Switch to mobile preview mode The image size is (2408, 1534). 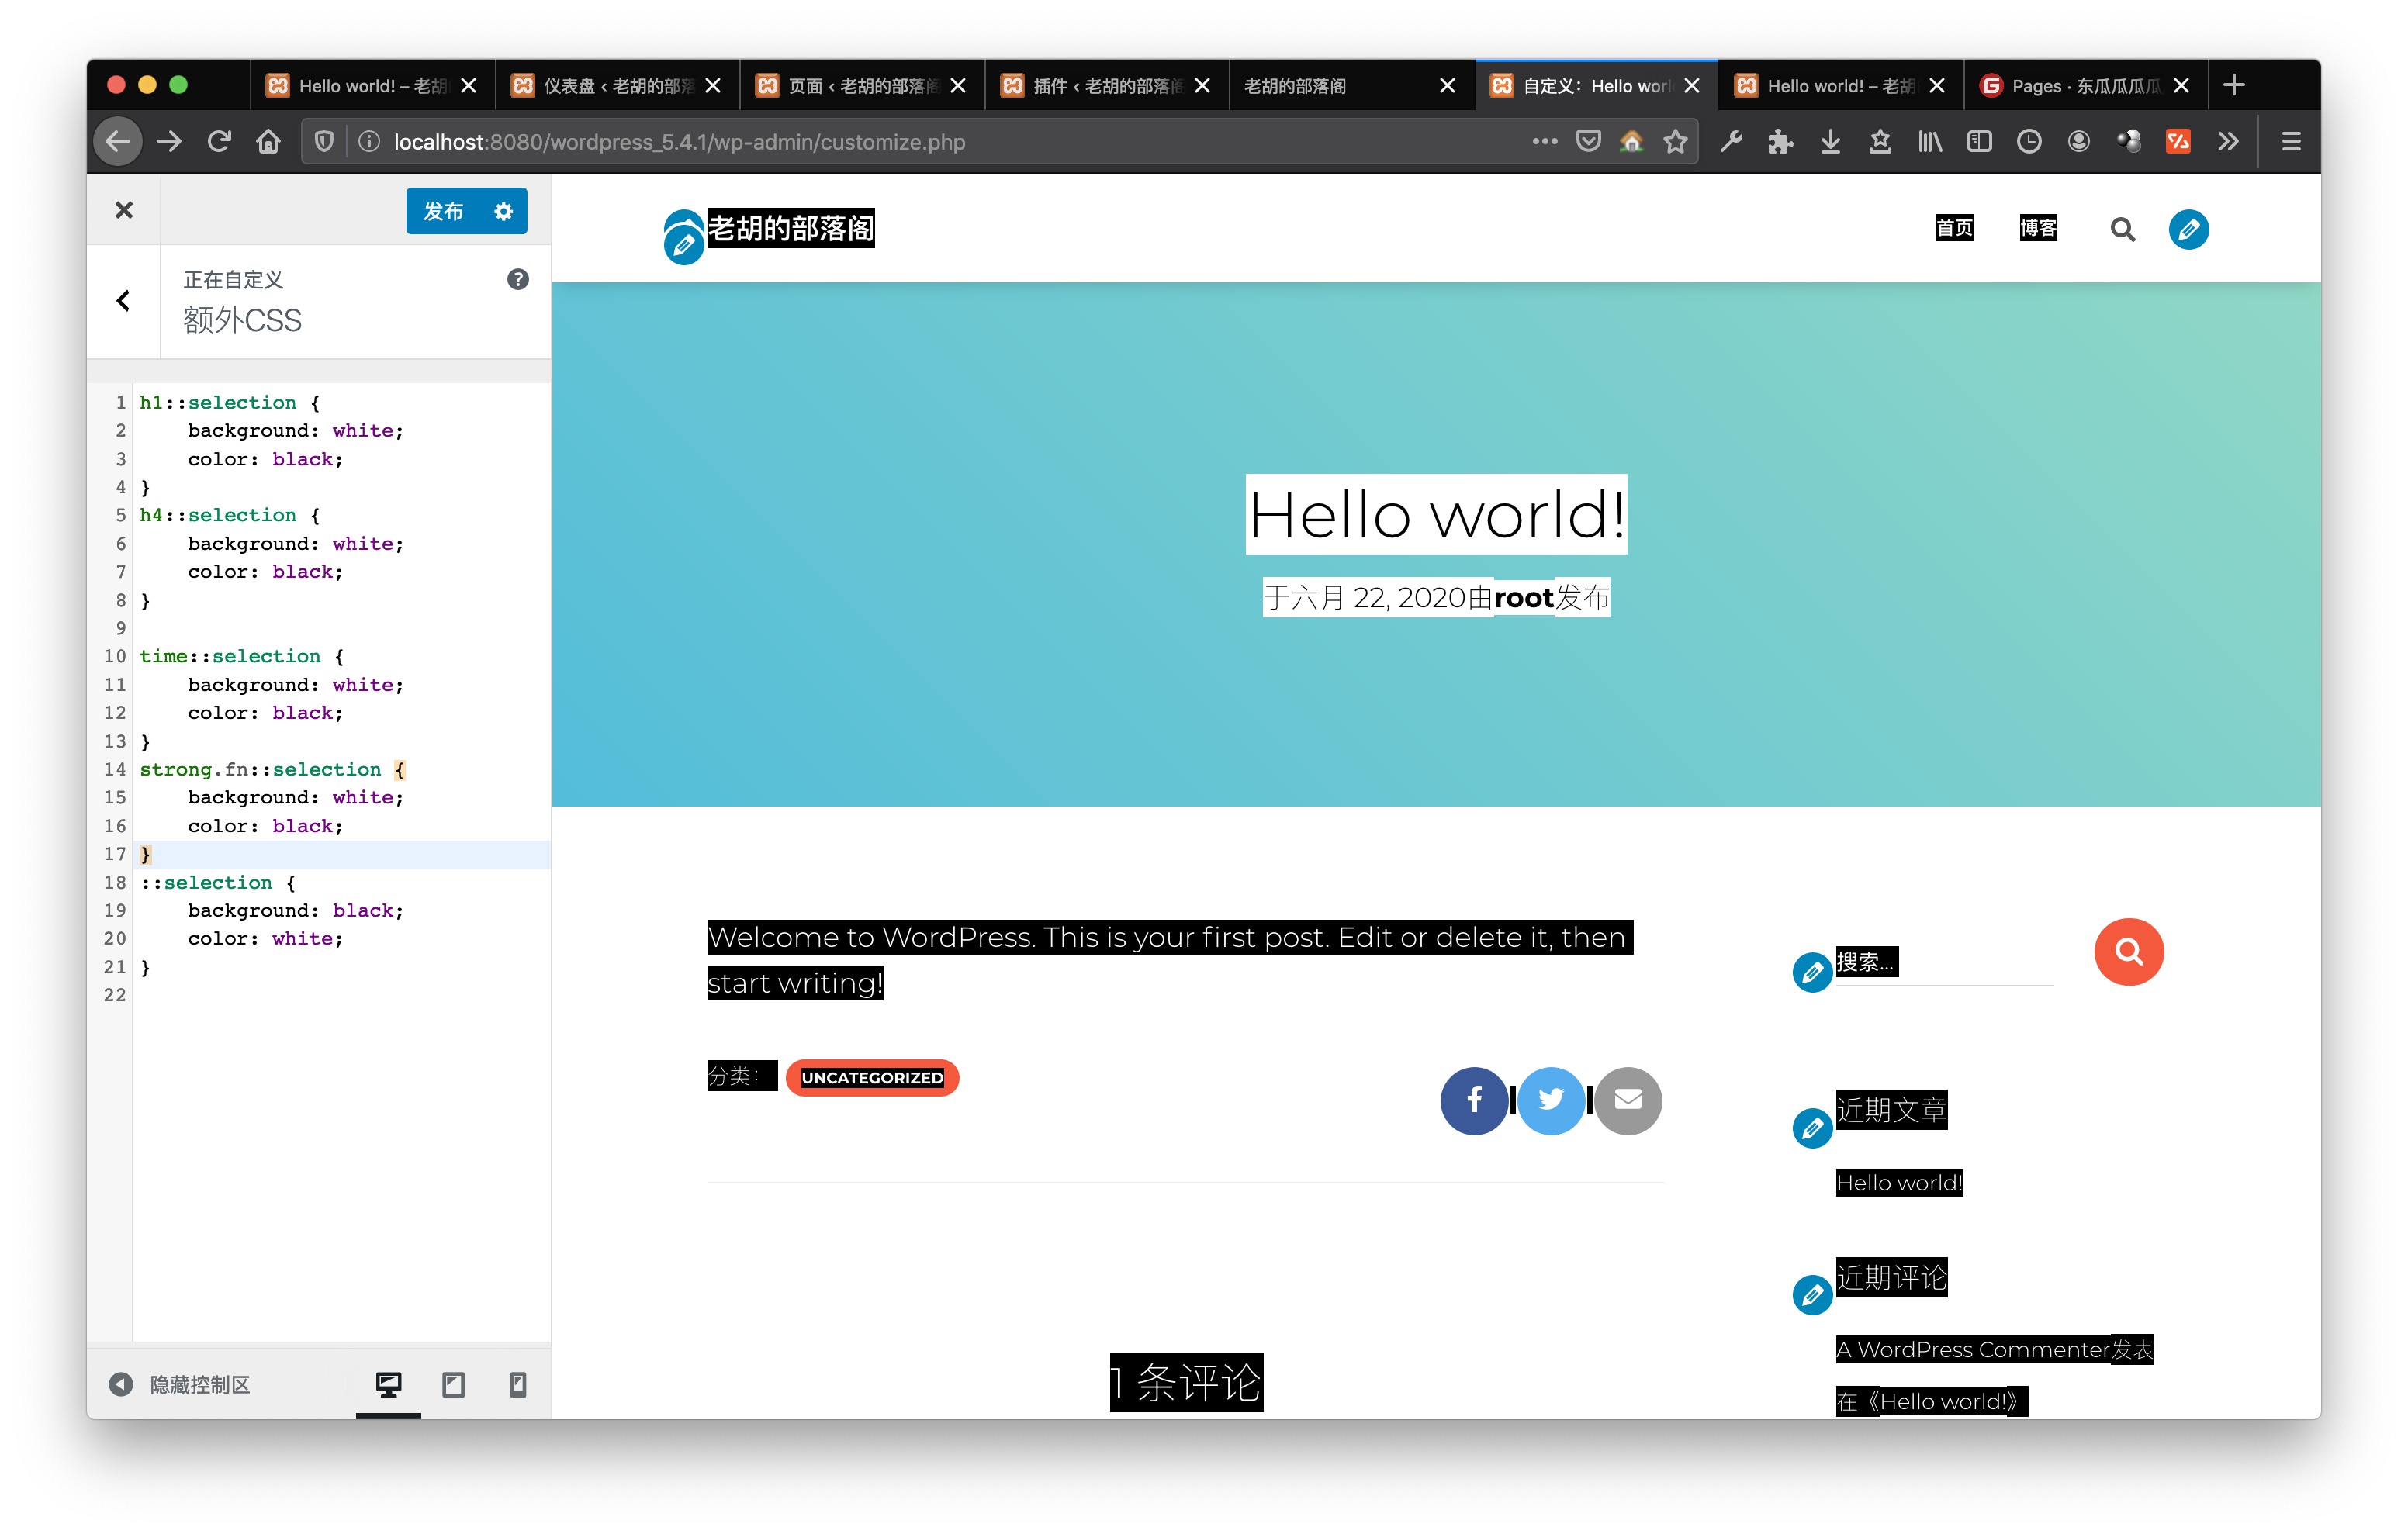click(x=518, y=1385)
